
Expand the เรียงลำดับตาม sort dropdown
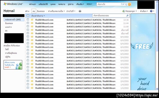click(x=38, y=16)
